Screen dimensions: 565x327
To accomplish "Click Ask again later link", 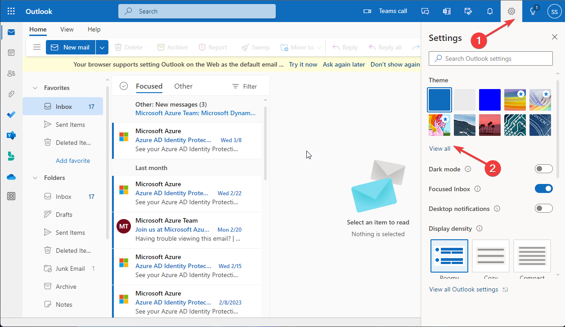I will click(x=344, y=64).
